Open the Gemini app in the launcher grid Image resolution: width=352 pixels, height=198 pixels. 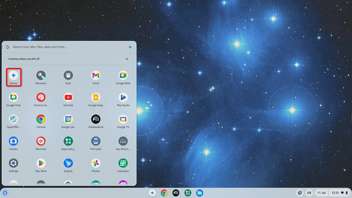(13, 77)
